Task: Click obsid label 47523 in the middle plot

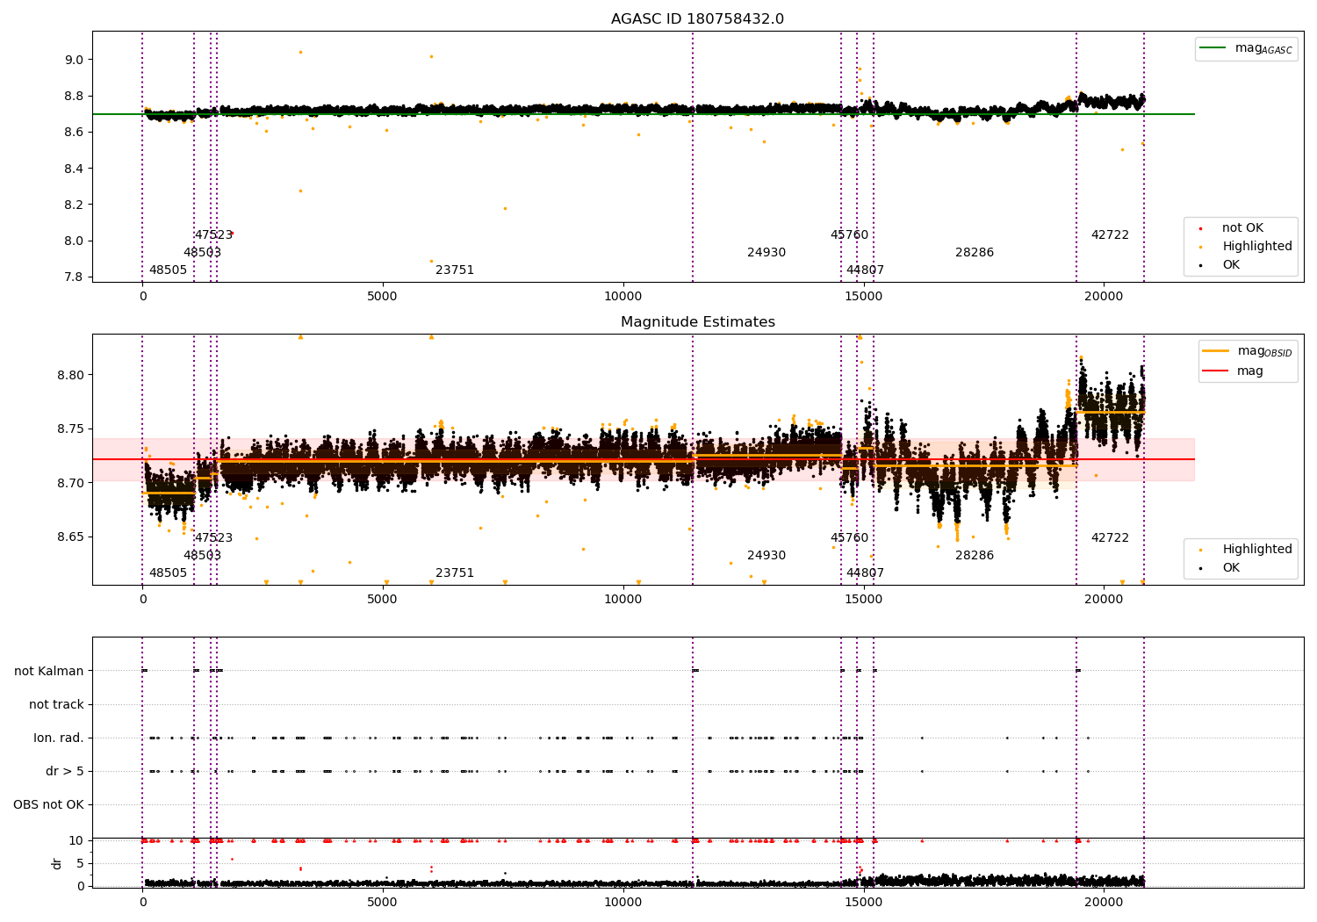Action: (213, 538)
